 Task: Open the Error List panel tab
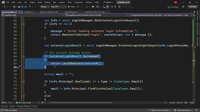[x=4, y=106]
